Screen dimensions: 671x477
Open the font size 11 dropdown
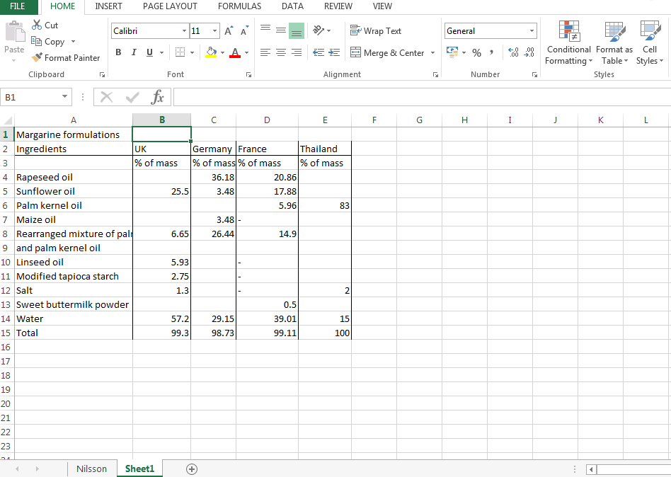pos(215,31)
